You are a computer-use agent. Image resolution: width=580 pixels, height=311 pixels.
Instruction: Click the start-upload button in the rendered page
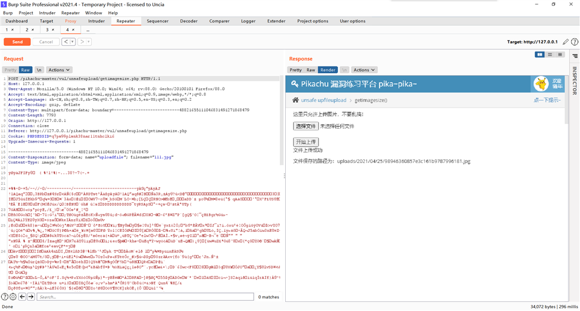coord(306,142)
